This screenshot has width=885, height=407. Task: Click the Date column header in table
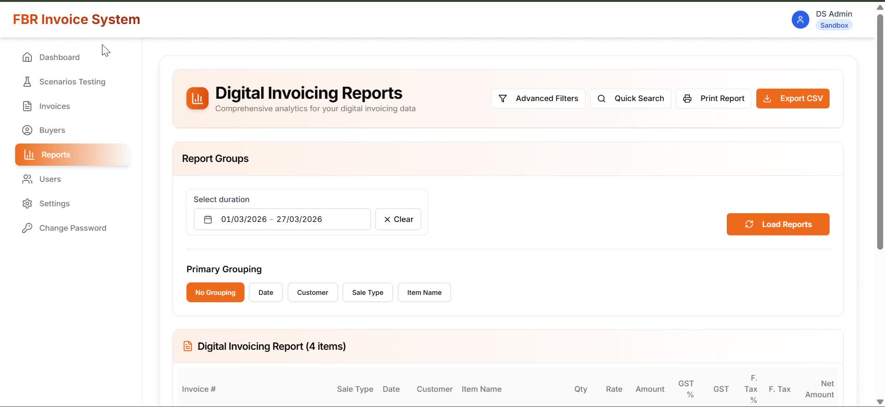point(391,389)
